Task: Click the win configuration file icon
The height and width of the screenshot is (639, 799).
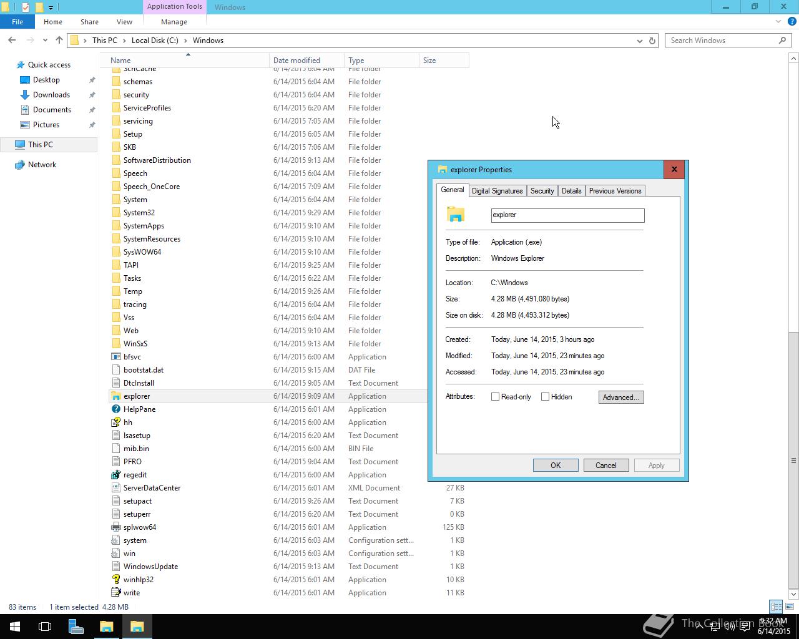Action: pos(115,554)
